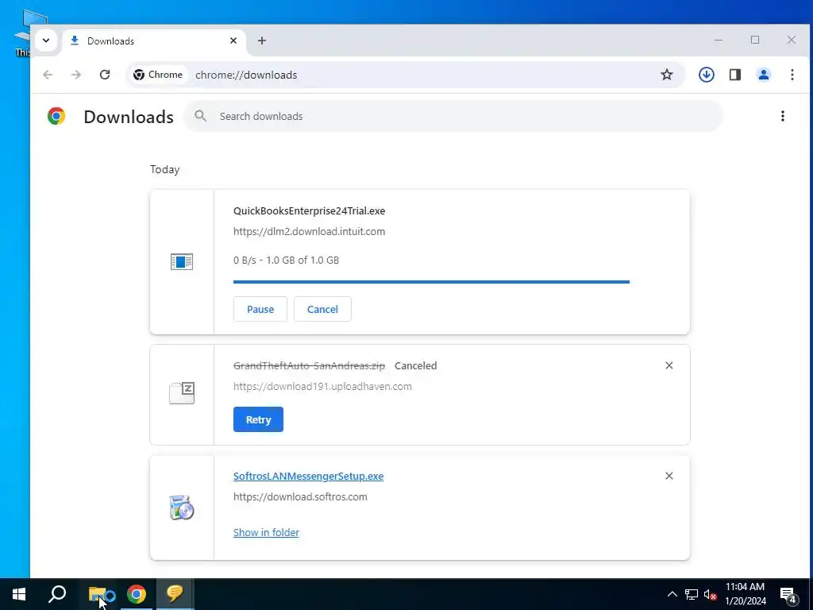Screen dimensions: 813x610
Task: Reload the downloads page
Action: click(105, 75)
